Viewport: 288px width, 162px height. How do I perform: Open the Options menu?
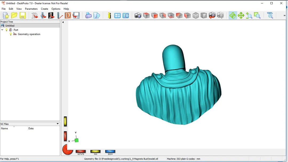(56, 9)
